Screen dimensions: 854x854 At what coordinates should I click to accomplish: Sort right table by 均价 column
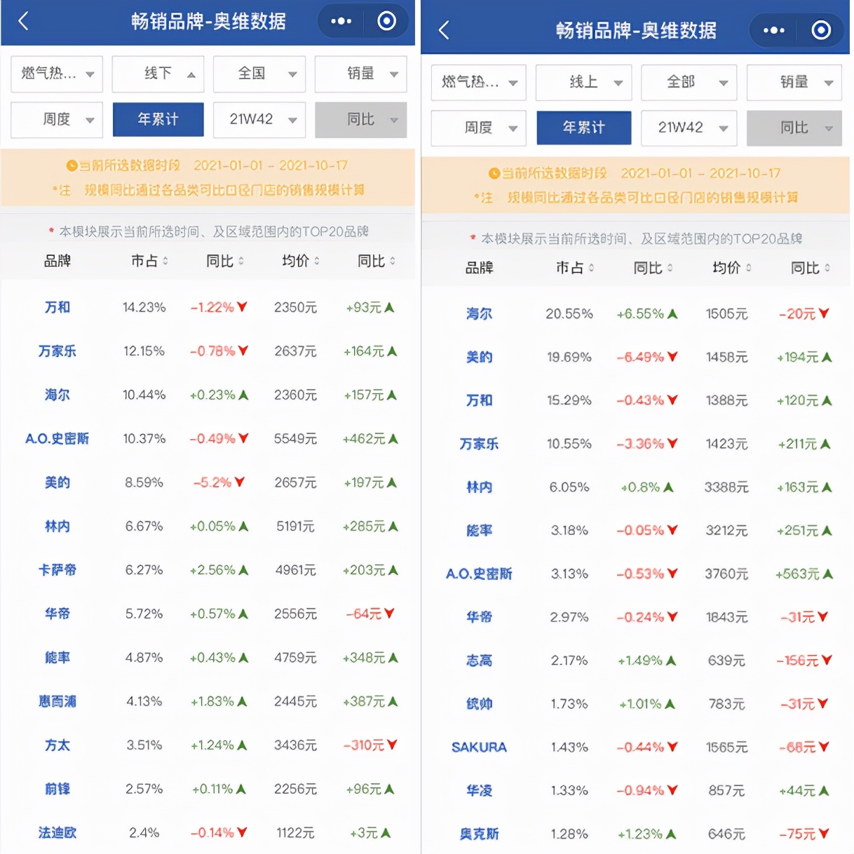[731, 268]
